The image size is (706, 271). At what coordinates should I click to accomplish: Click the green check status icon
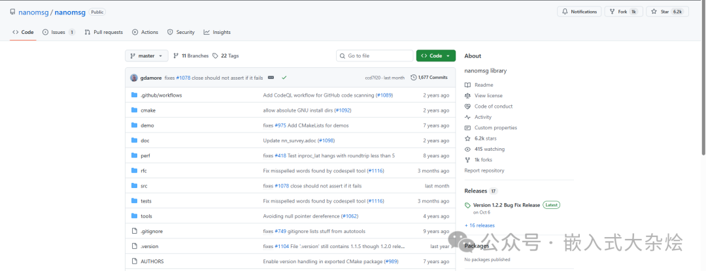284,78
